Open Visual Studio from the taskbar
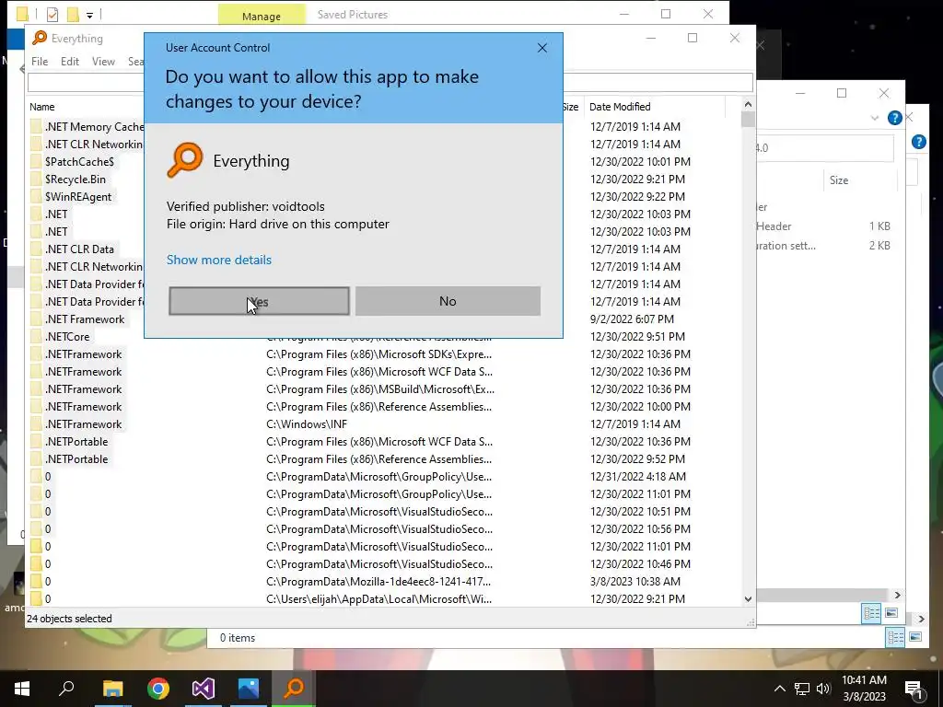The image size is (943, 707). click(x=204, y=689)
